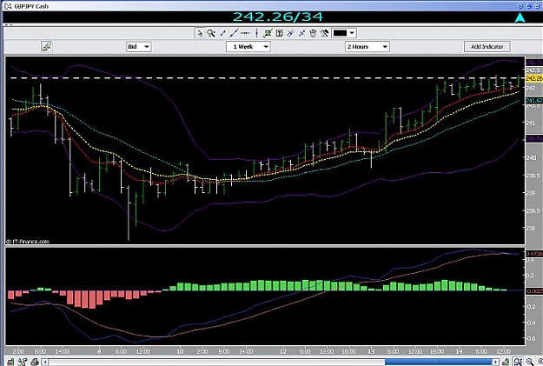
Task: Click the GBPJPY Cash window title
Action: [x=31, y=6]
